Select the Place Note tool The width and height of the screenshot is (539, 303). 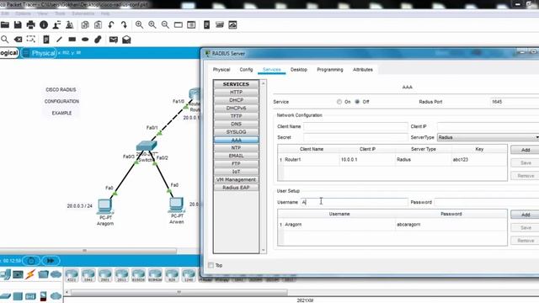tap(46, 40)
